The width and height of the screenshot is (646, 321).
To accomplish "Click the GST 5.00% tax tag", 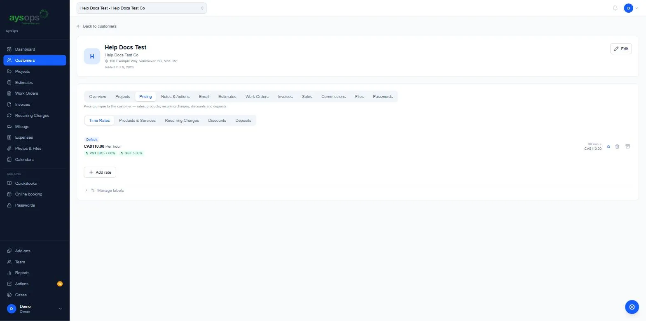I will click(x=131, y=154).
